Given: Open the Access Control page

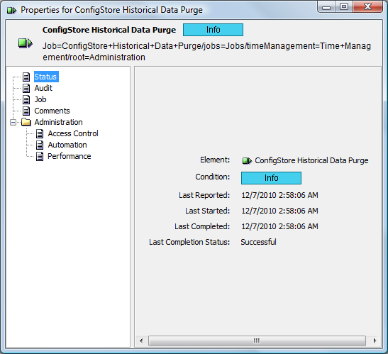Looking at the screenshot, I should [x=73, y=133].
